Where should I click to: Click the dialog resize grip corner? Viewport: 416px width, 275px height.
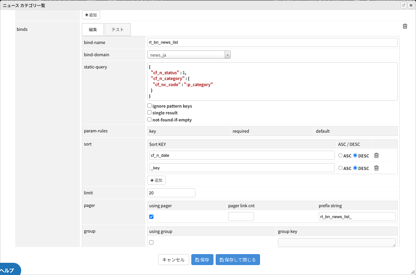[412, 271]
